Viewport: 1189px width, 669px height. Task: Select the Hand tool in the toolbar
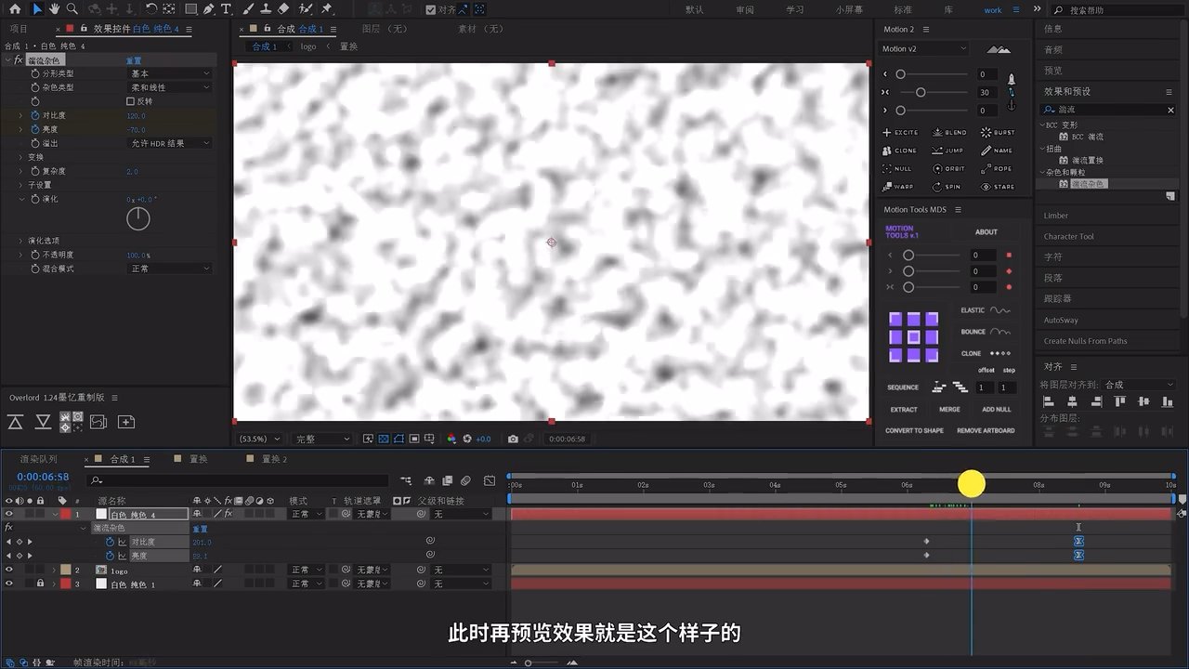(55, 9)
